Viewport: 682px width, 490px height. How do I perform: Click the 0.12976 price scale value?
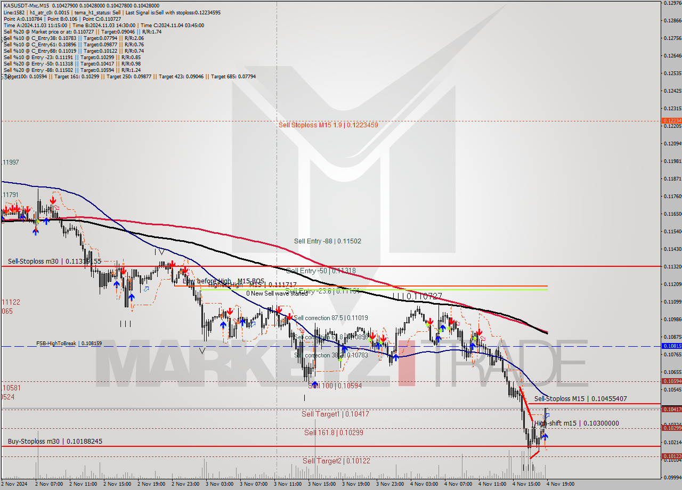[x=672, y=3]
